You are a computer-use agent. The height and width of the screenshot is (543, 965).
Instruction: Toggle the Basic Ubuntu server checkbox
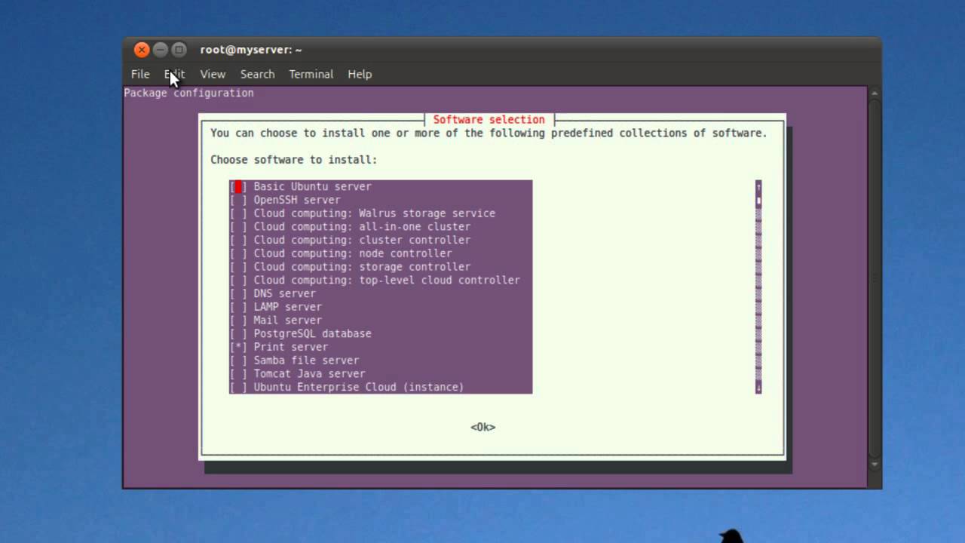238,186
